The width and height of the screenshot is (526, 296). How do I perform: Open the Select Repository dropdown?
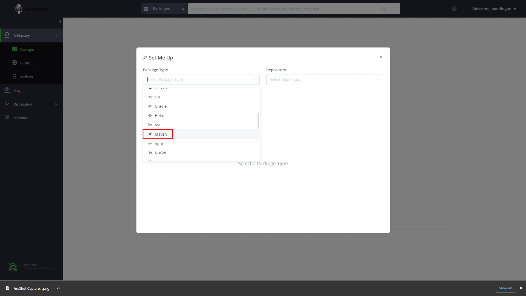(x=325, y=79)
